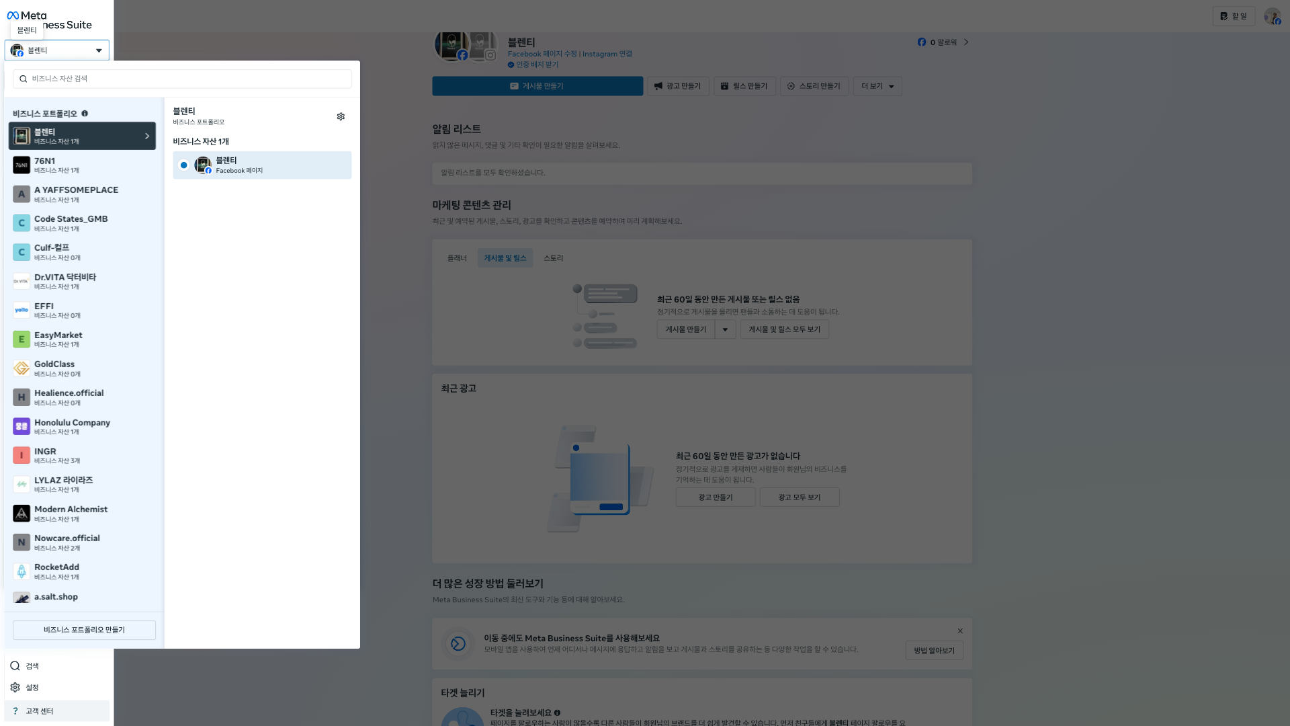Viewport: 1290px width, 726px height.
Task: Click the A YAFFSOMEPLACE letter avatar
Action: [21, 194]
